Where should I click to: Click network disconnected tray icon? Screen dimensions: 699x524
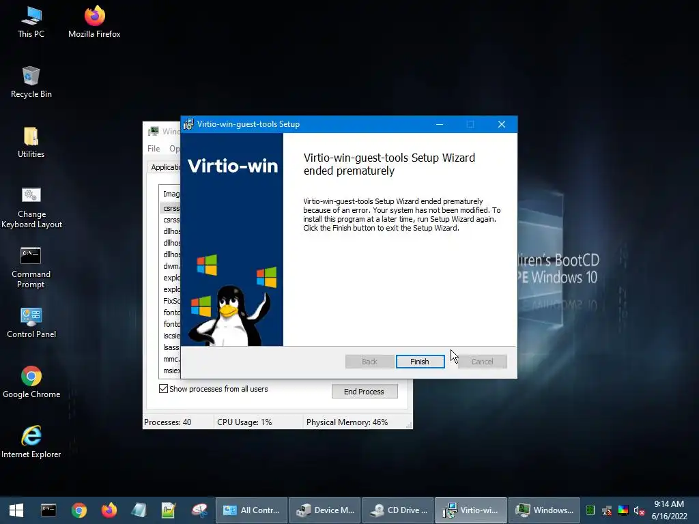click(607, 510)
